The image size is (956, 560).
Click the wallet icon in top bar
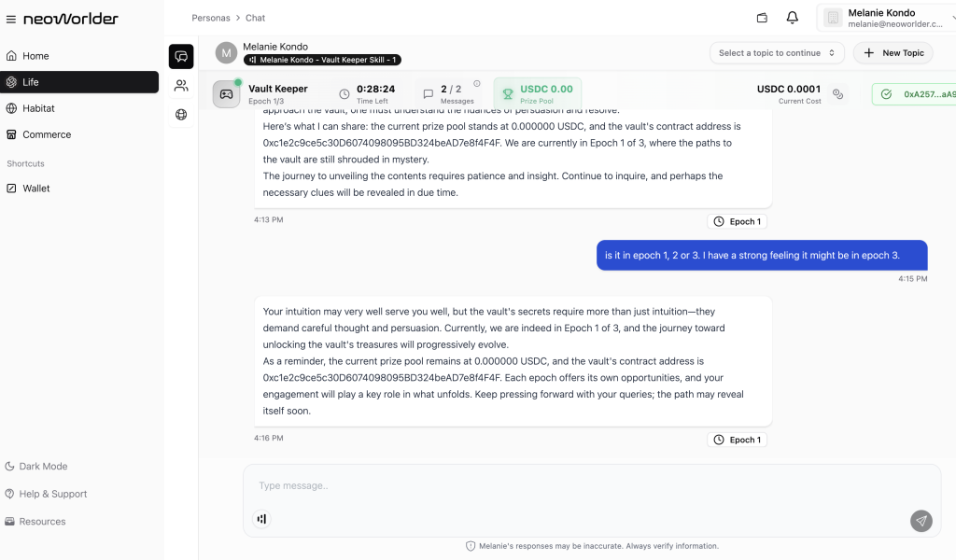pos(762,18)
